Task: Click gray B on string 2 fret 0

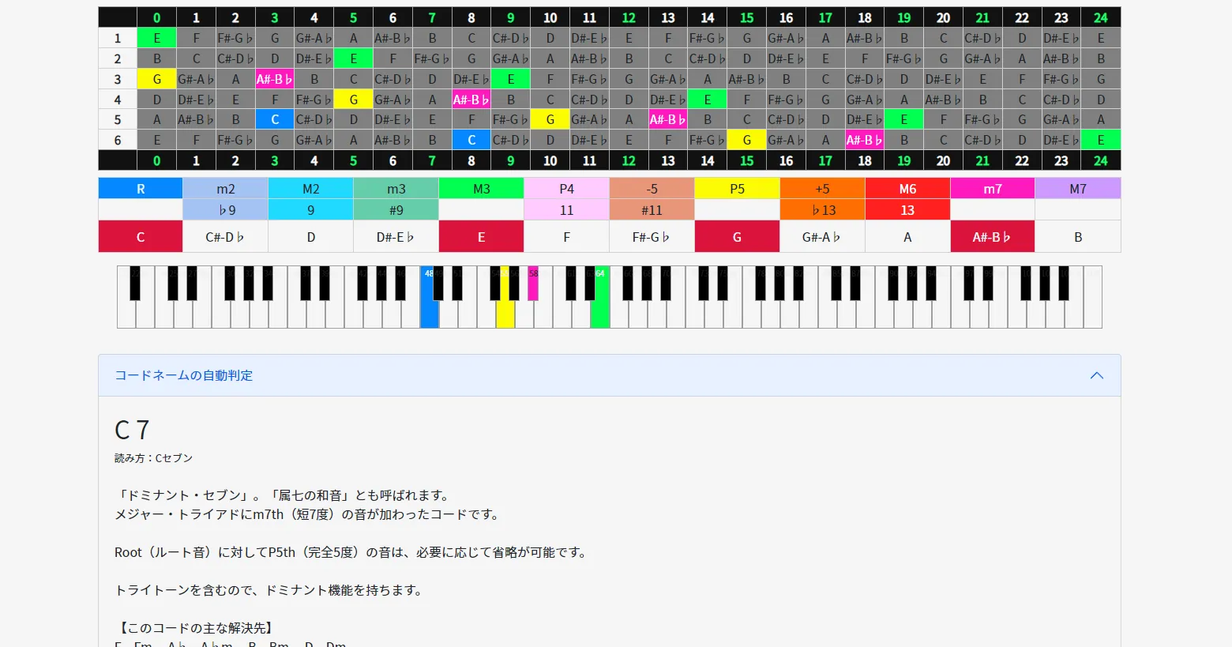Action: coord(156,58)
